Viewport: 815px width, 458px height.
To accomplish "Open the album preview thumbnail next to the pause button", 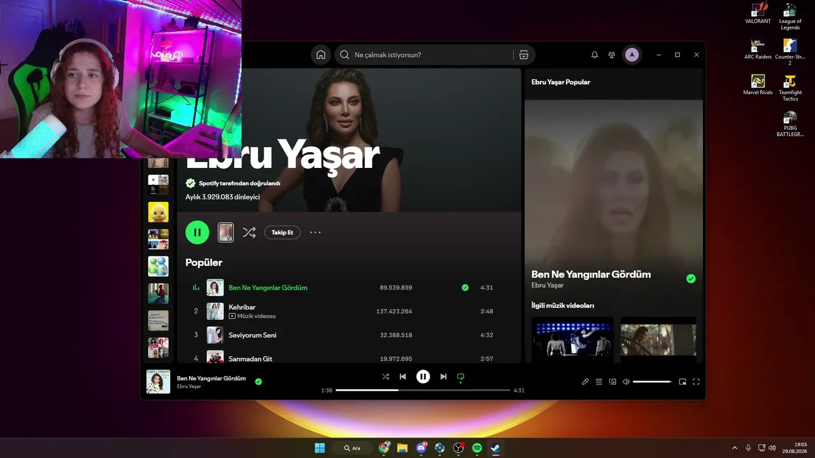I will pos(225,232).
